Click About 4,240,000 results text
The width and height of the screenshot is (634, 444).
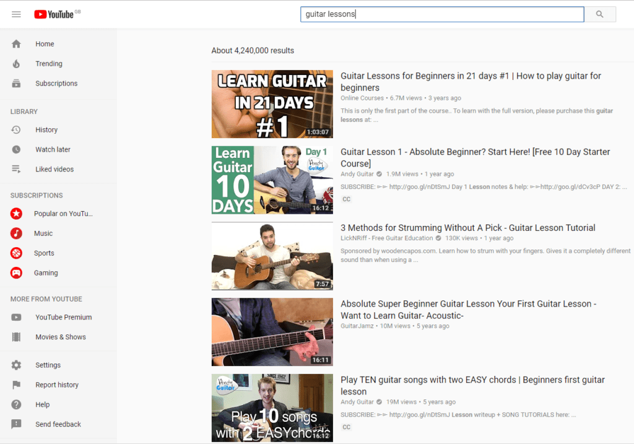[x=253, y=51]
